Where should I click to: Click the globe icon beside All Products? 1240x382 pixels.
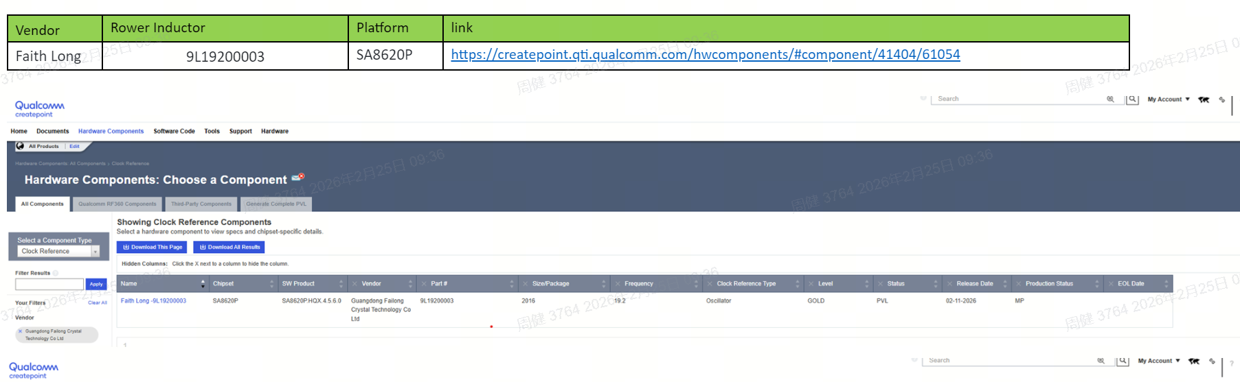point(20,146)
